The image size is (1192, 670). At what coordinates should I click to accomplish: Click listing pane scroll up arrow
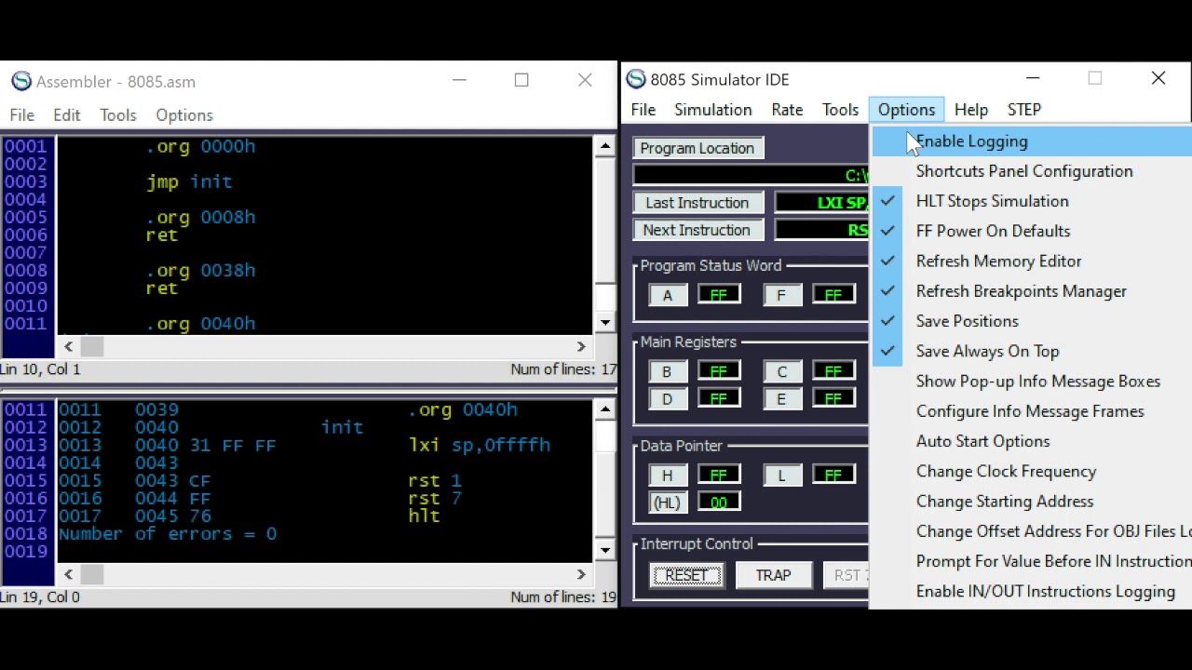(605, 409)
